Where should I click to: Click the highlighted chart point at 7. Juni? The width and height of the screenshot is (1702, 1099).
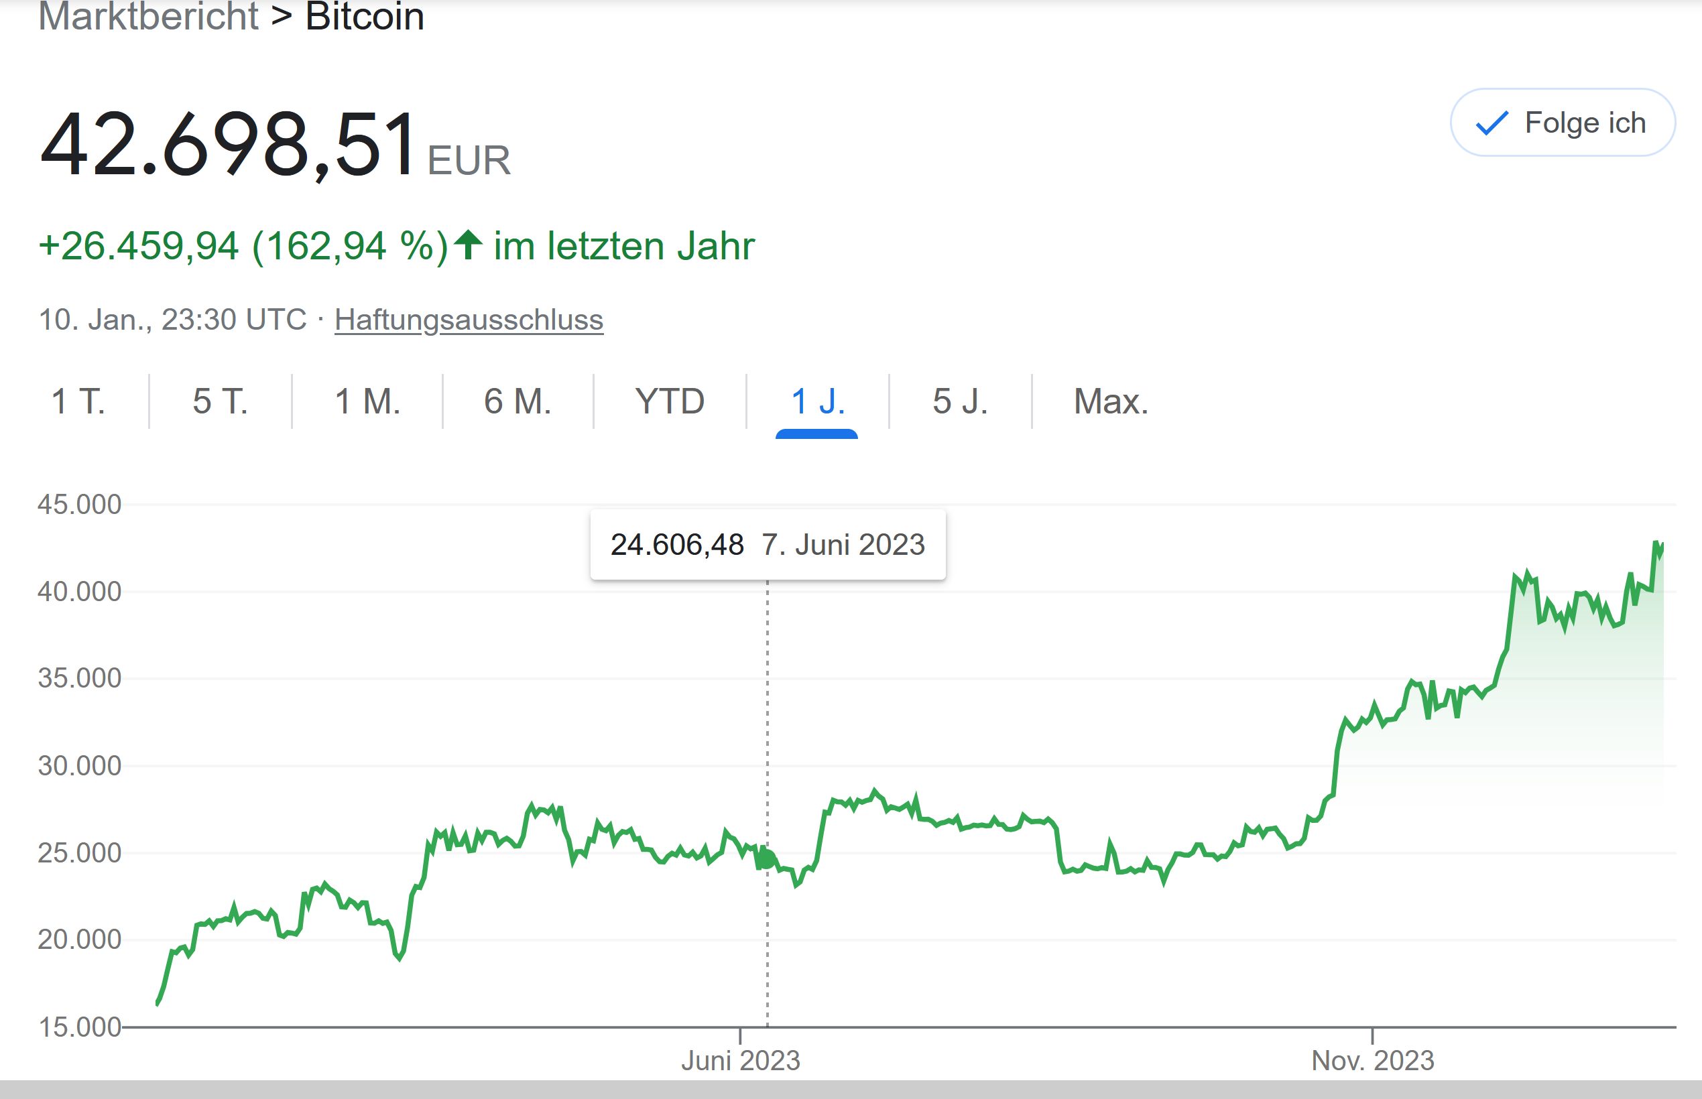(768, 860)
